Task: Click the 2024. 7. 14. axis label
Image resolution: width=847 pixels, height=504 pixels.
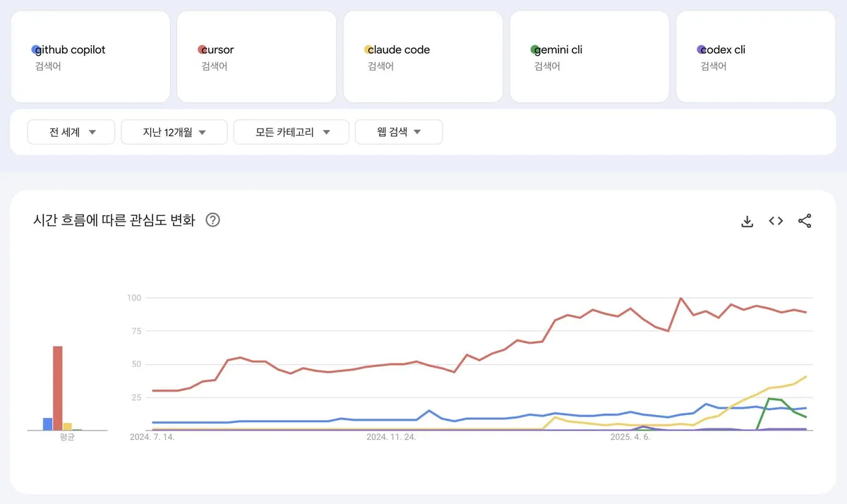Action: [x=152, y=437]
